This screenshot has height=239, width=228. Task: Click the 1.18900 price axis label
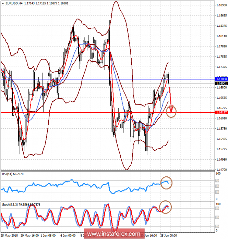tap(221, 5)
